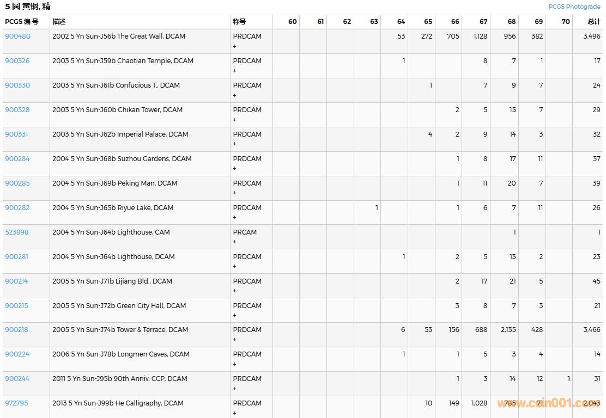Image resolution: width=606 pixels, height=418 pixels.
Task: Open PCGS number 900331 link
Action: coord(17,134)
